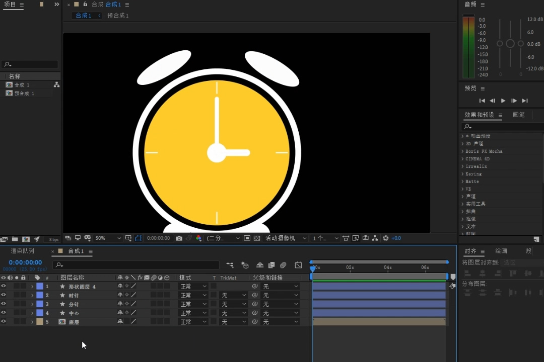Click the project flowchart icon beside 合成 1

pyautogui.click(x=56, y=84)
